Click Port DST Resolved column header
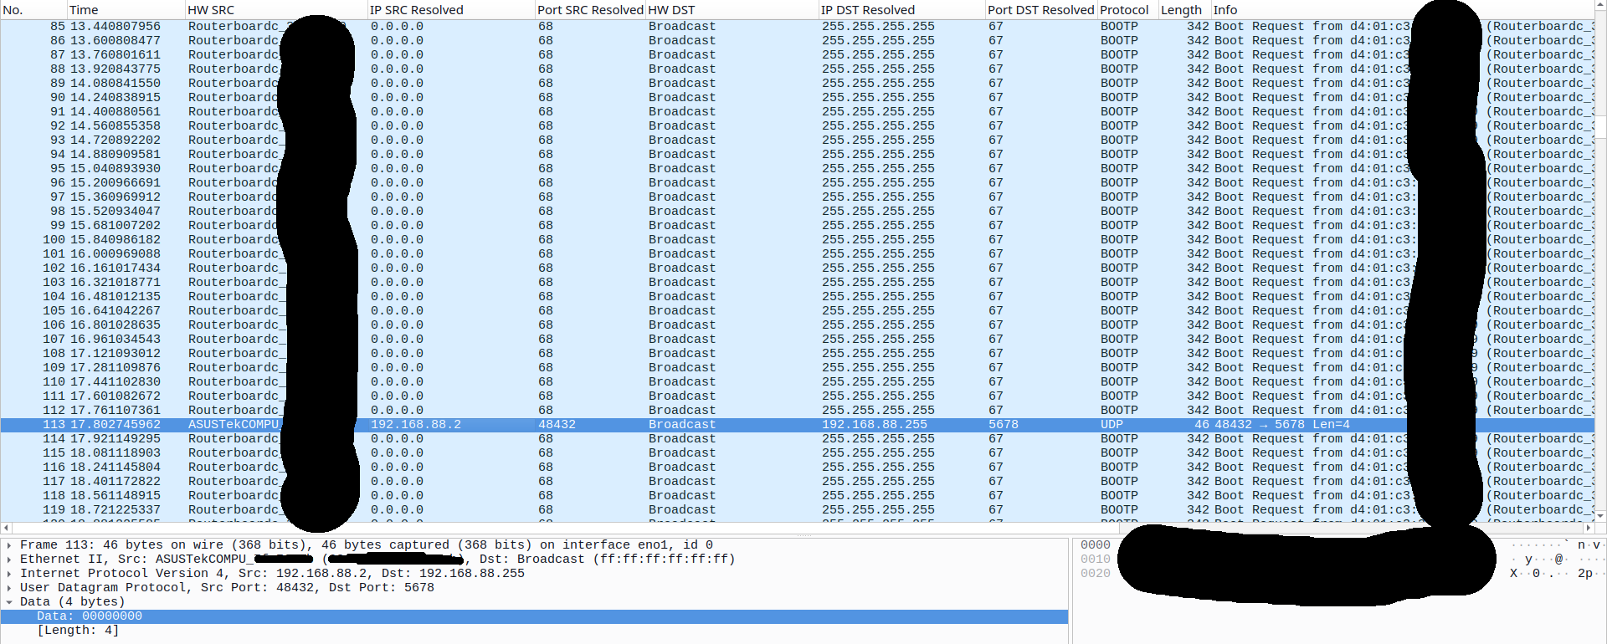 pos(1041,10)
